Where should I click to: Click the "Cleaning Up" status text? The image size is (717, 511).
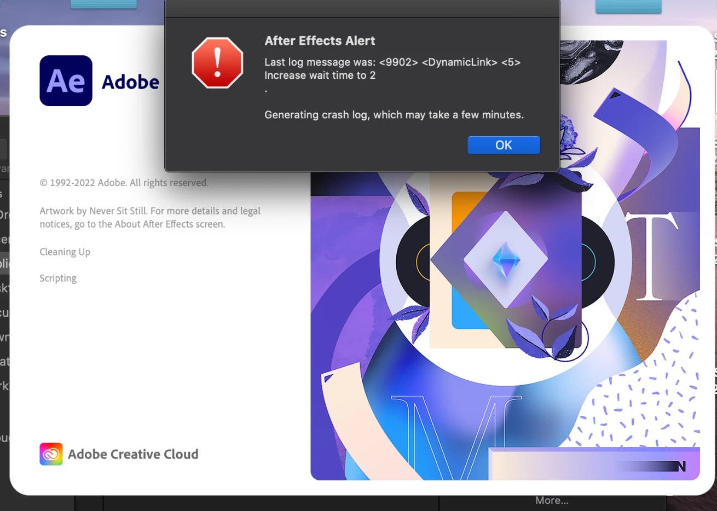pyautogui.click(x=65, y=252)
